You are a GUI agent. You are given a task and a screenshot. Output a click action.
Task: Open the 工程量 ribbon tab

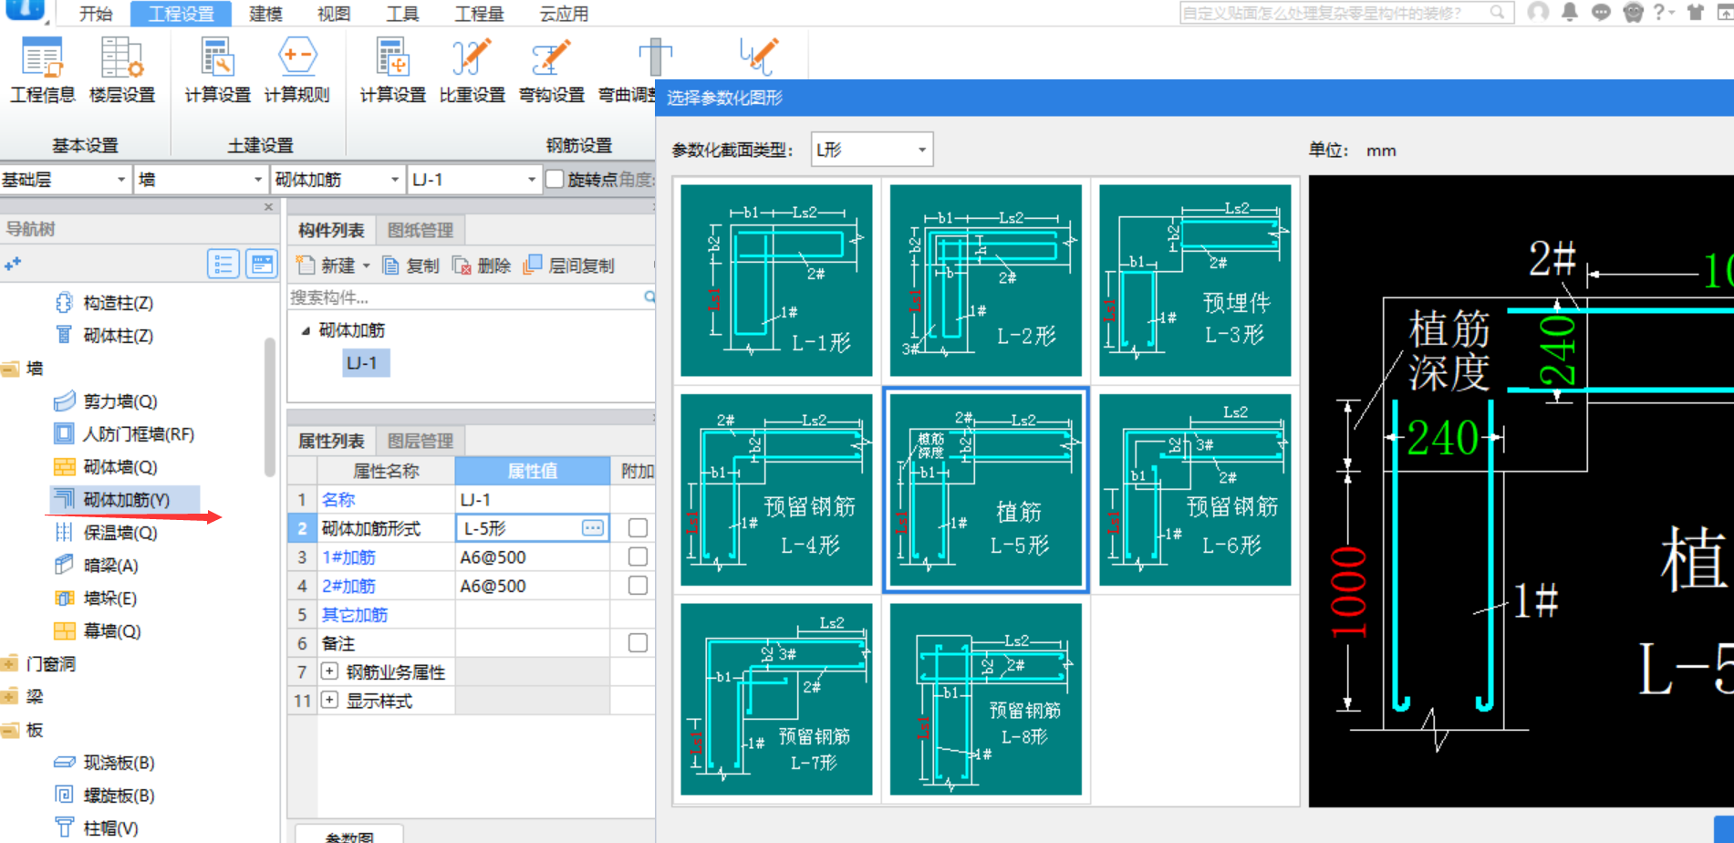(480, 14)
